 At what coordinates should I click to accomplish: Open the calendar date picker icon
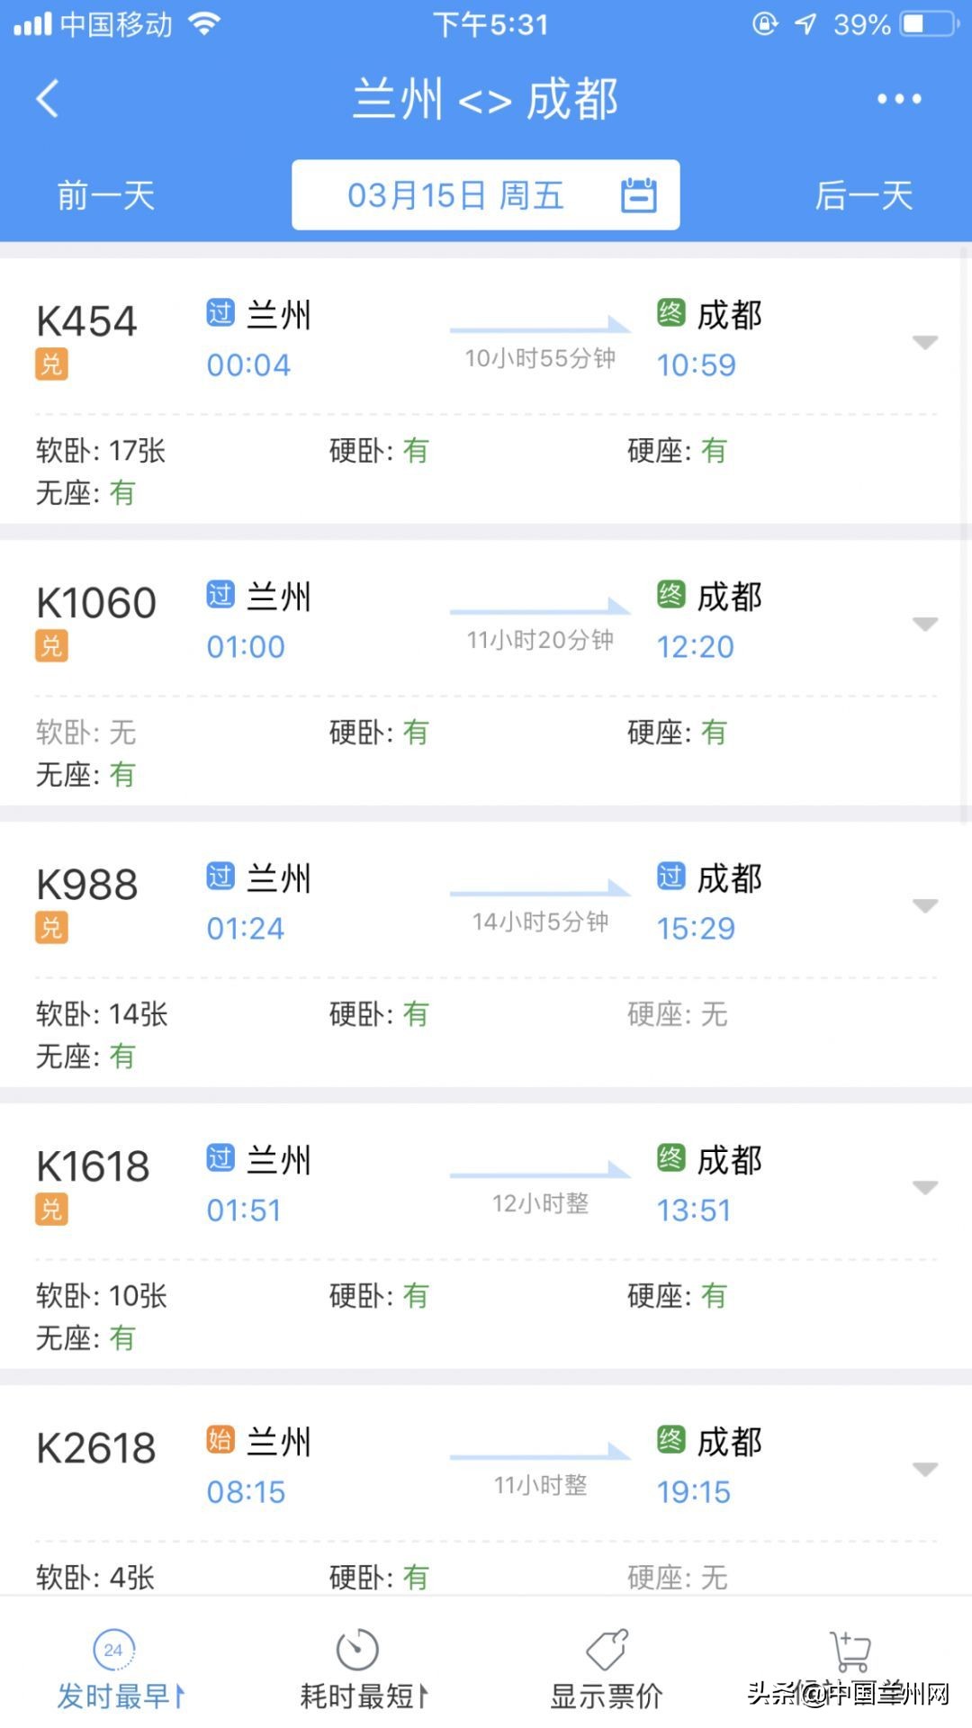(x=638, y=194)
